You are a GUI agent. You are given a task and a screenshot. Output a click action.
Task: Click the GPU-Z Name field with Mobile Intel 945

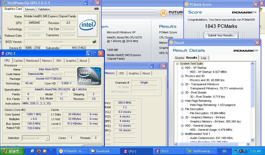click(x=50, y=16)
